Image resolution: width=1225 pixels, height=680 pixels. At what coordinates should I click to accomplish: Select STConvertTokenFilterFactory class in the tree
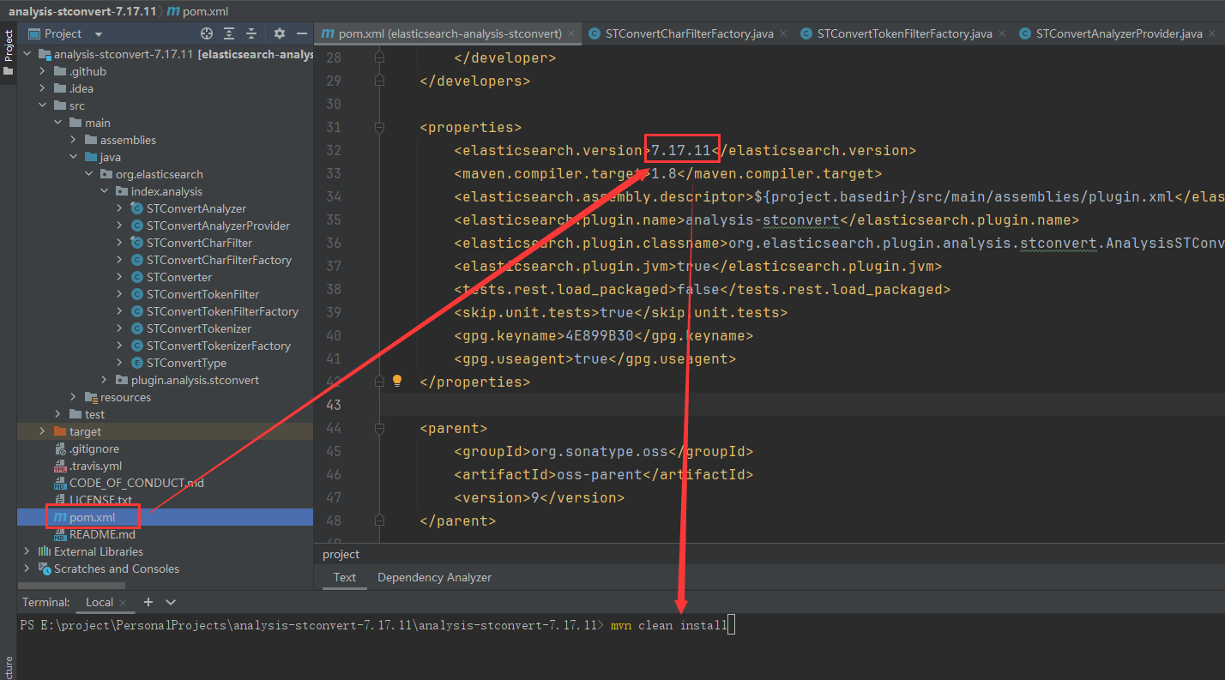[x=222, y=311]
